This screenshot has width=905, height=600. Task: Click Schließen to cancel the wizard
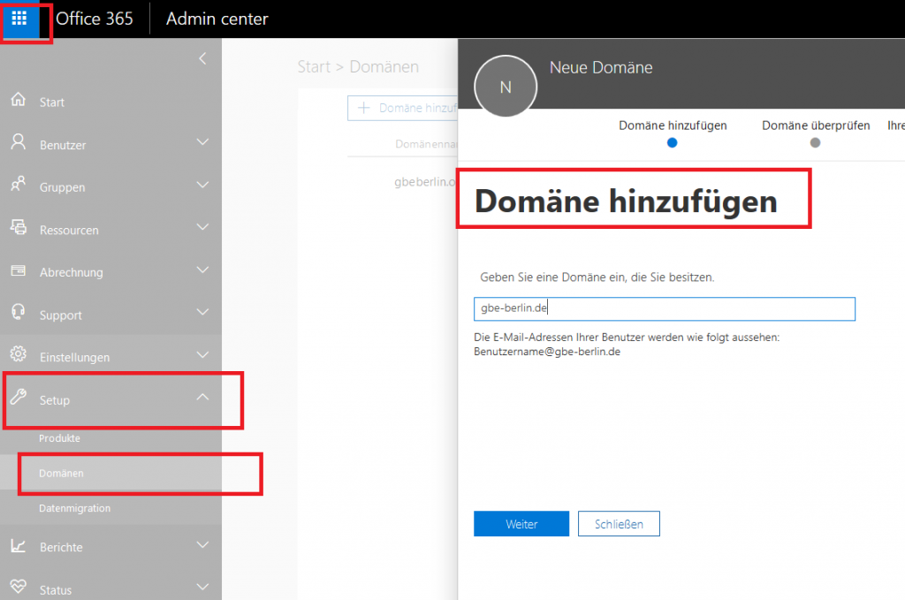coord(619,523)
